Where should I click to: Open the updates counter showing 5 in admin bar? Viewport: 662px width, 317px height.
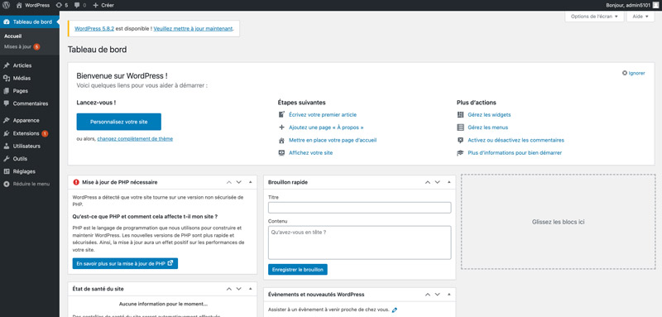coord(61,5)
